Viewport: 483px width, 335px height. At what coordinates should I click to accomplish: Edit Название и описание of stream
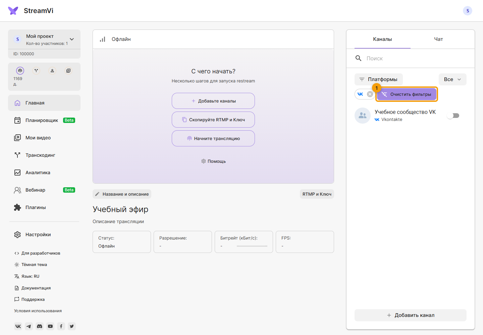pyautogui.click(x=122, y=194)
